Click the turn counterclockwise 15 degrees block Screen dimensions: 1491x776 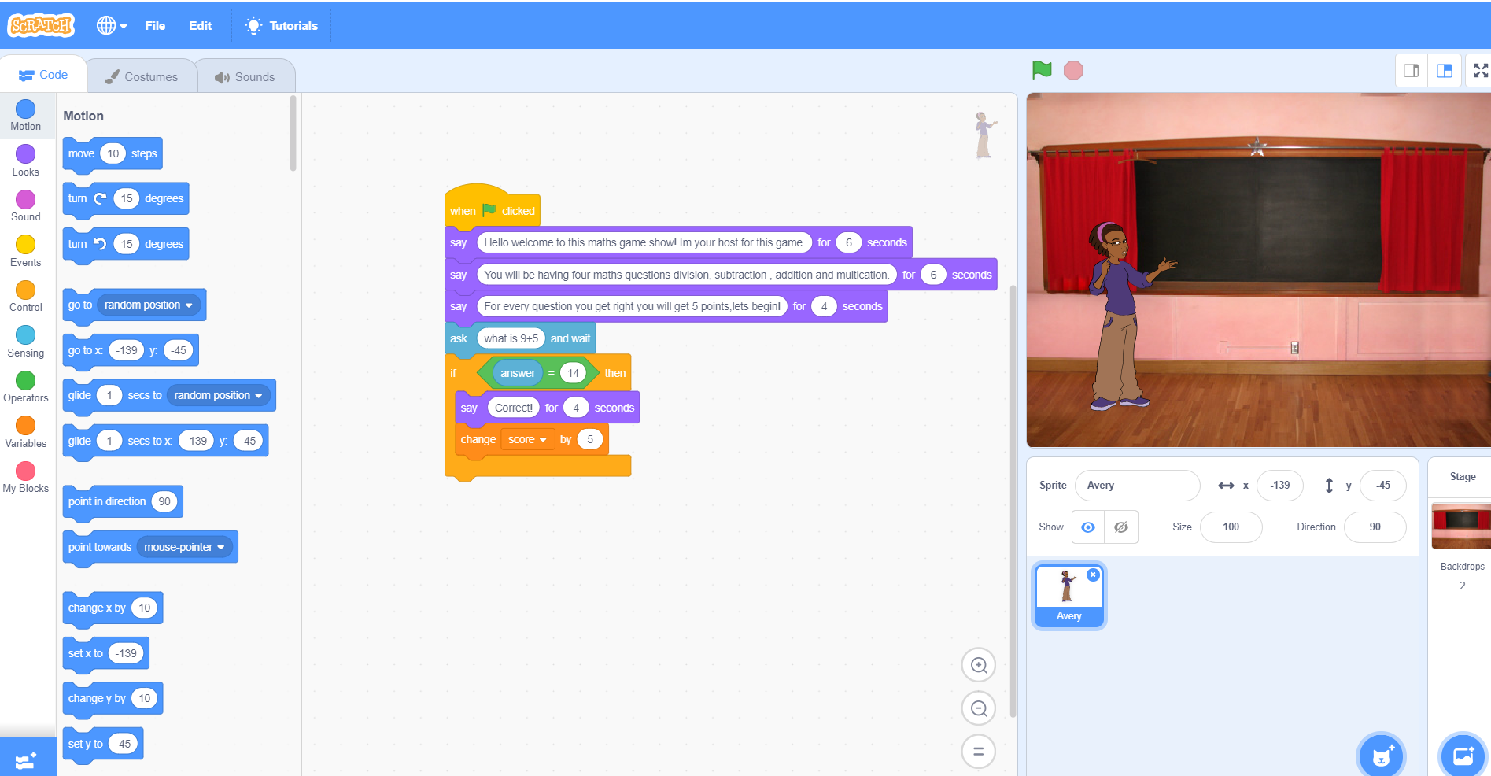tap(125, 244)
